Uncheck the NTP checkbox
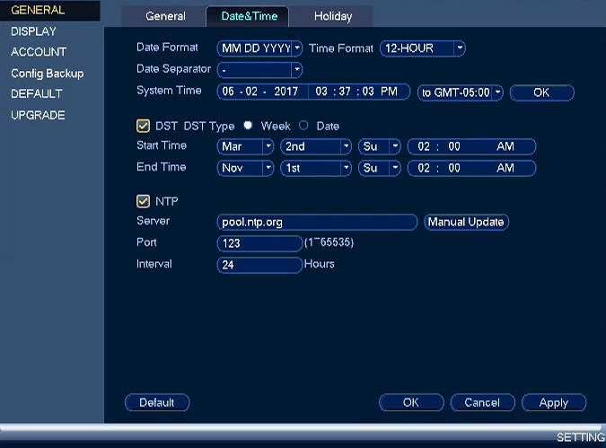This screenshot has height=448, width=606. pyautogui.click(x=143, y=201)
